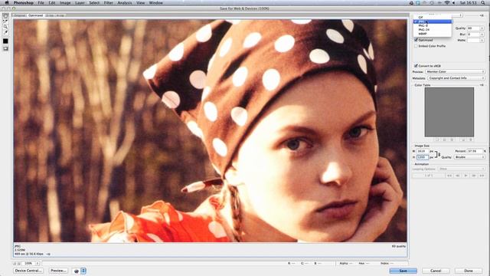Open the Apple menu
The width and height of the screenshot is (490, 276).
(x=7, y=3)
